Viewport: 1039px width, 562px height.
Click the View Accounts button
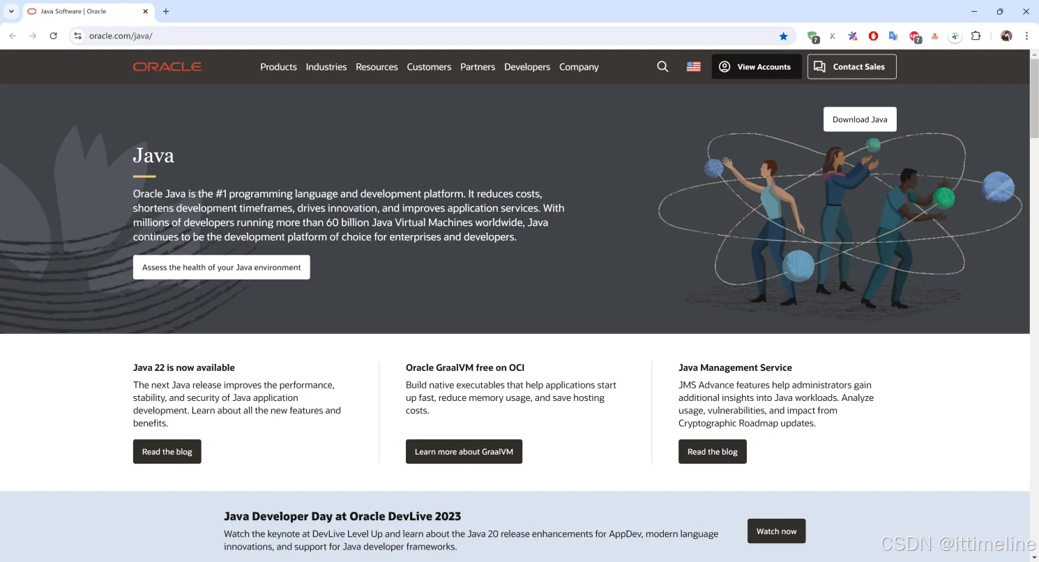tap(757, 67)
